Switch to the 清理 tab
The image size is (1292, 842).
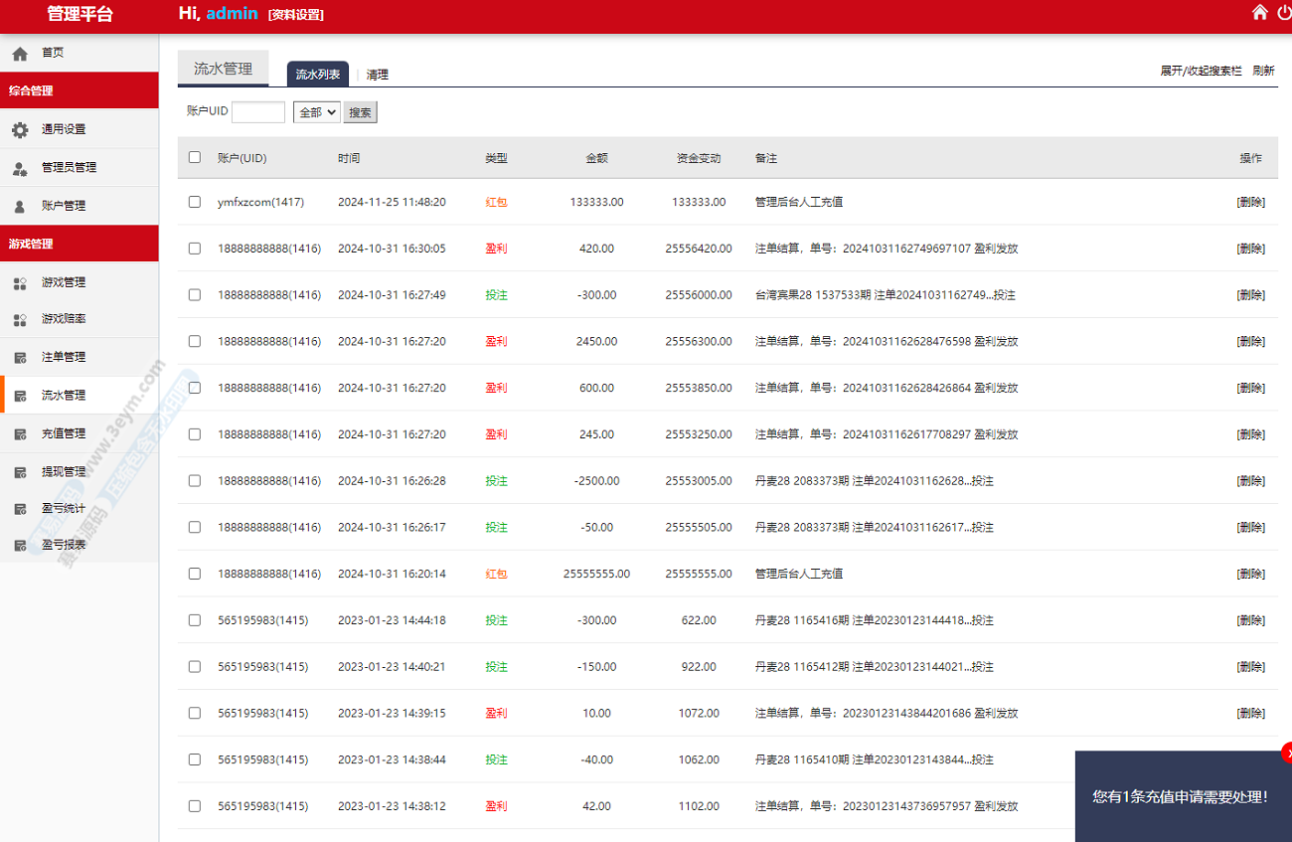[378, 75]
